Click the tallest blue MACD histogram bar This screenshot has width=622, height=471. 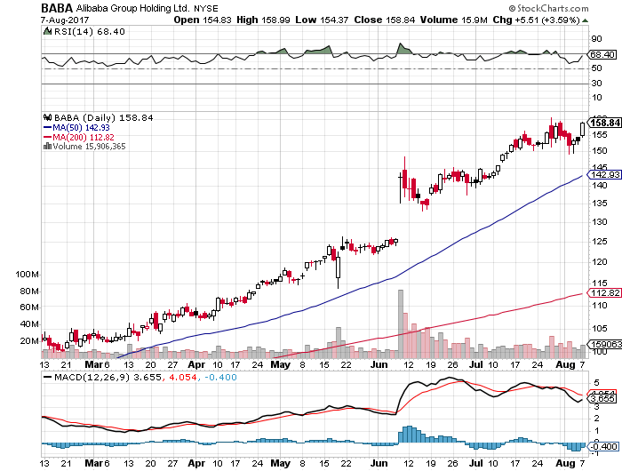click(x=410, y=435)
